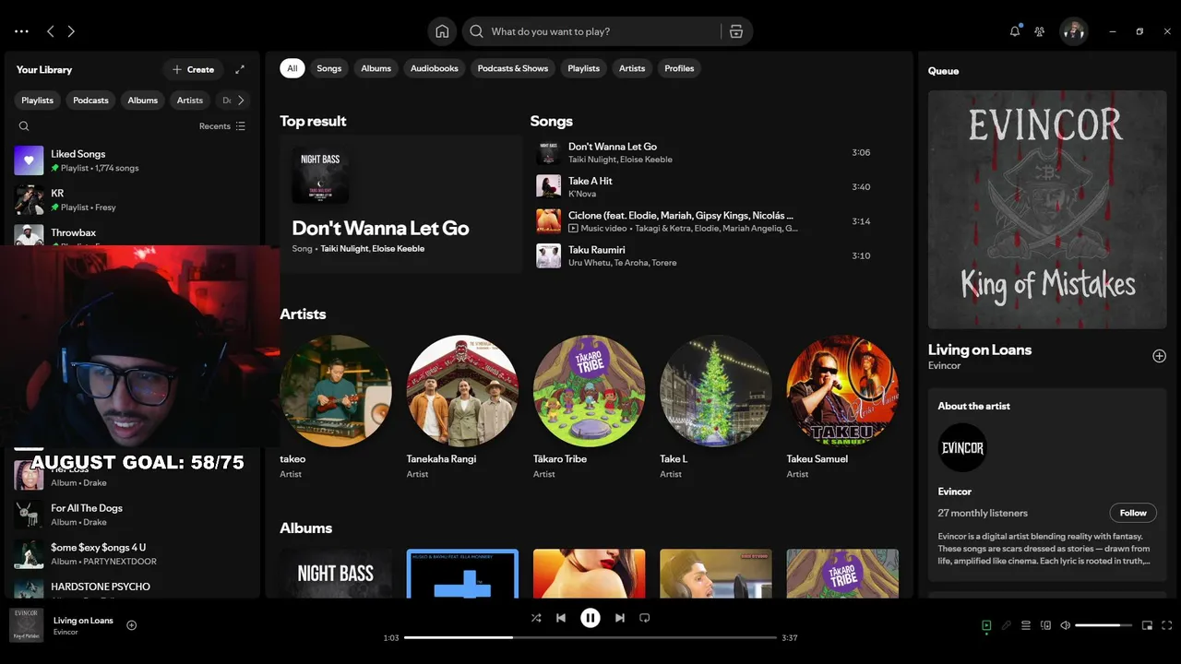Toggle repeat mode
Image resolution: width=1181 pixels, height=664 pixels.
[645, 618]
